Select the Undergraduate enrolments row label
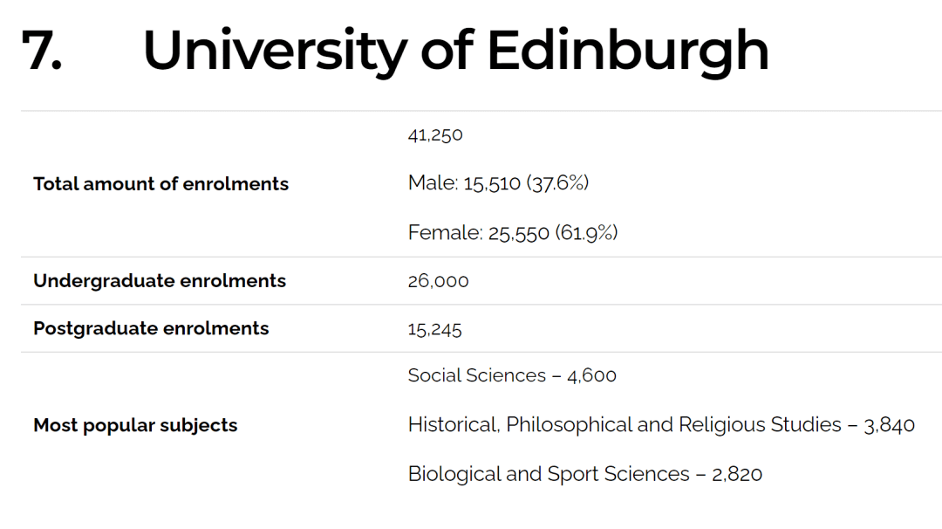The width and height of the screenshot is (942, 529). pyautogui.click(x=160, y=281)
